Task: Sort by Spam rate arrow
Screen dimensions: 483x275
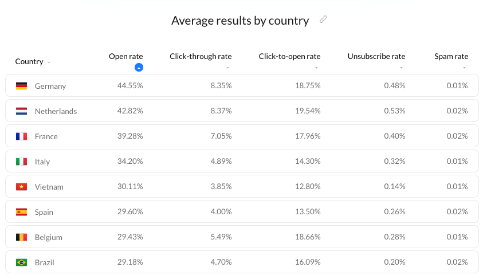Action: (x=464, y=68)
